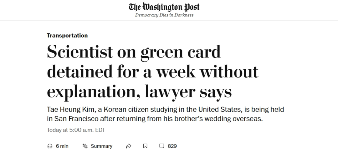View the 829 comments count
This screenshot has height=158, width=338.
[172, 146]
